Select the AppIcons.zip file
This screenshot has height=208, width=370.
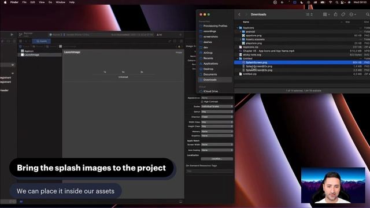click(250, 47)
